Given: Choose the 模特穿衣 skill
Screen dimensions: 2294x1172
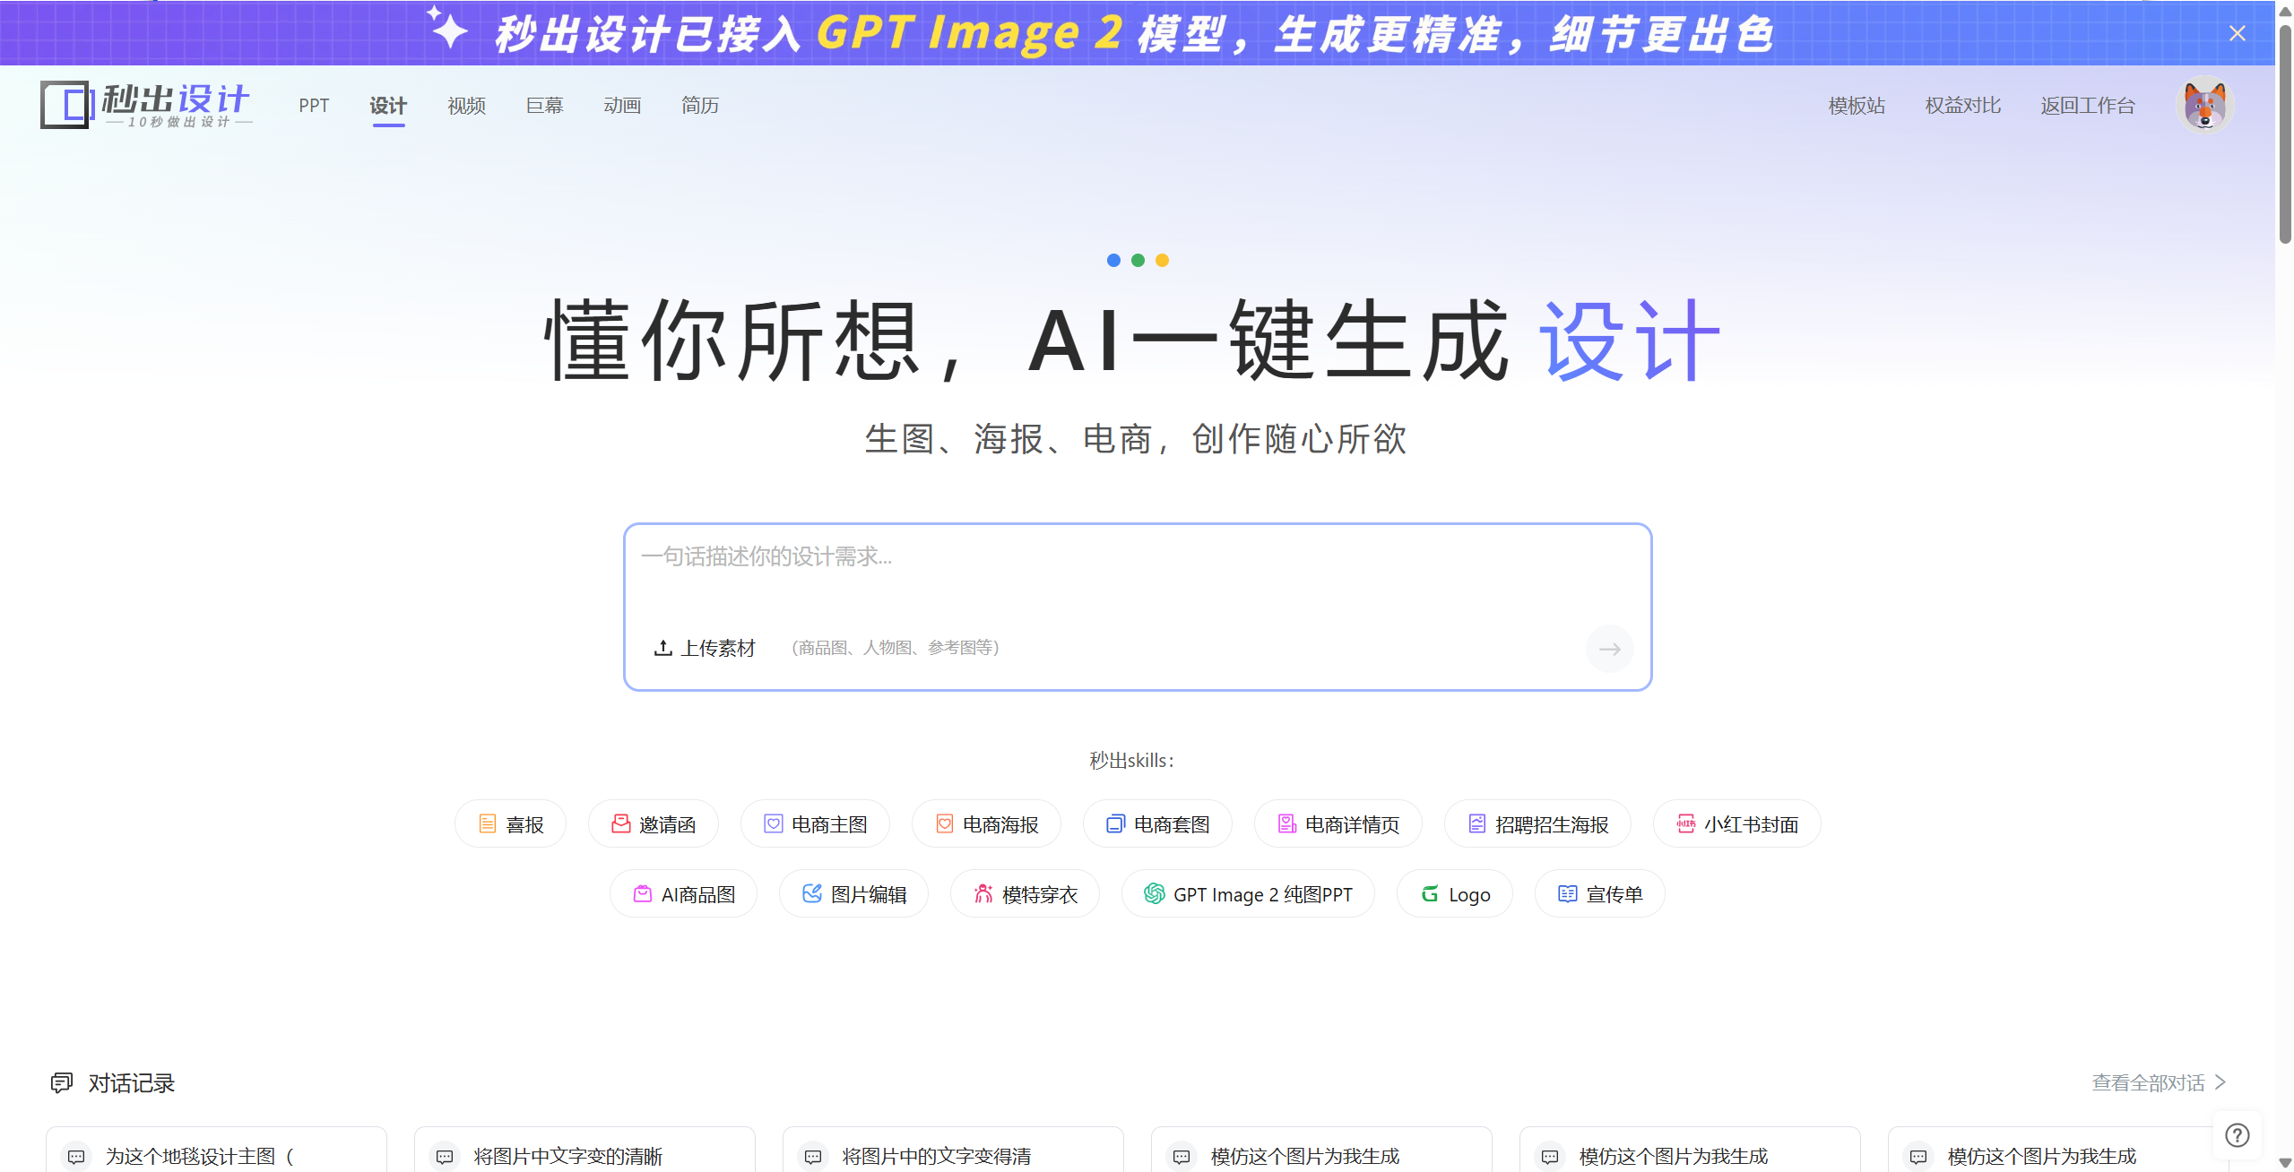Looking at the screenshot, I should click(1025, 894).
